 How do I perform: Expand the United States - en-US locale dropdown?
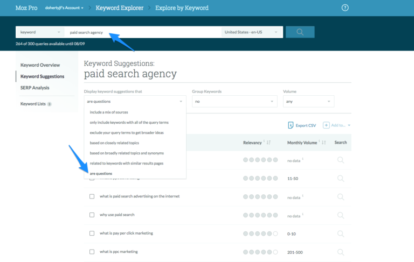(252, 32)
